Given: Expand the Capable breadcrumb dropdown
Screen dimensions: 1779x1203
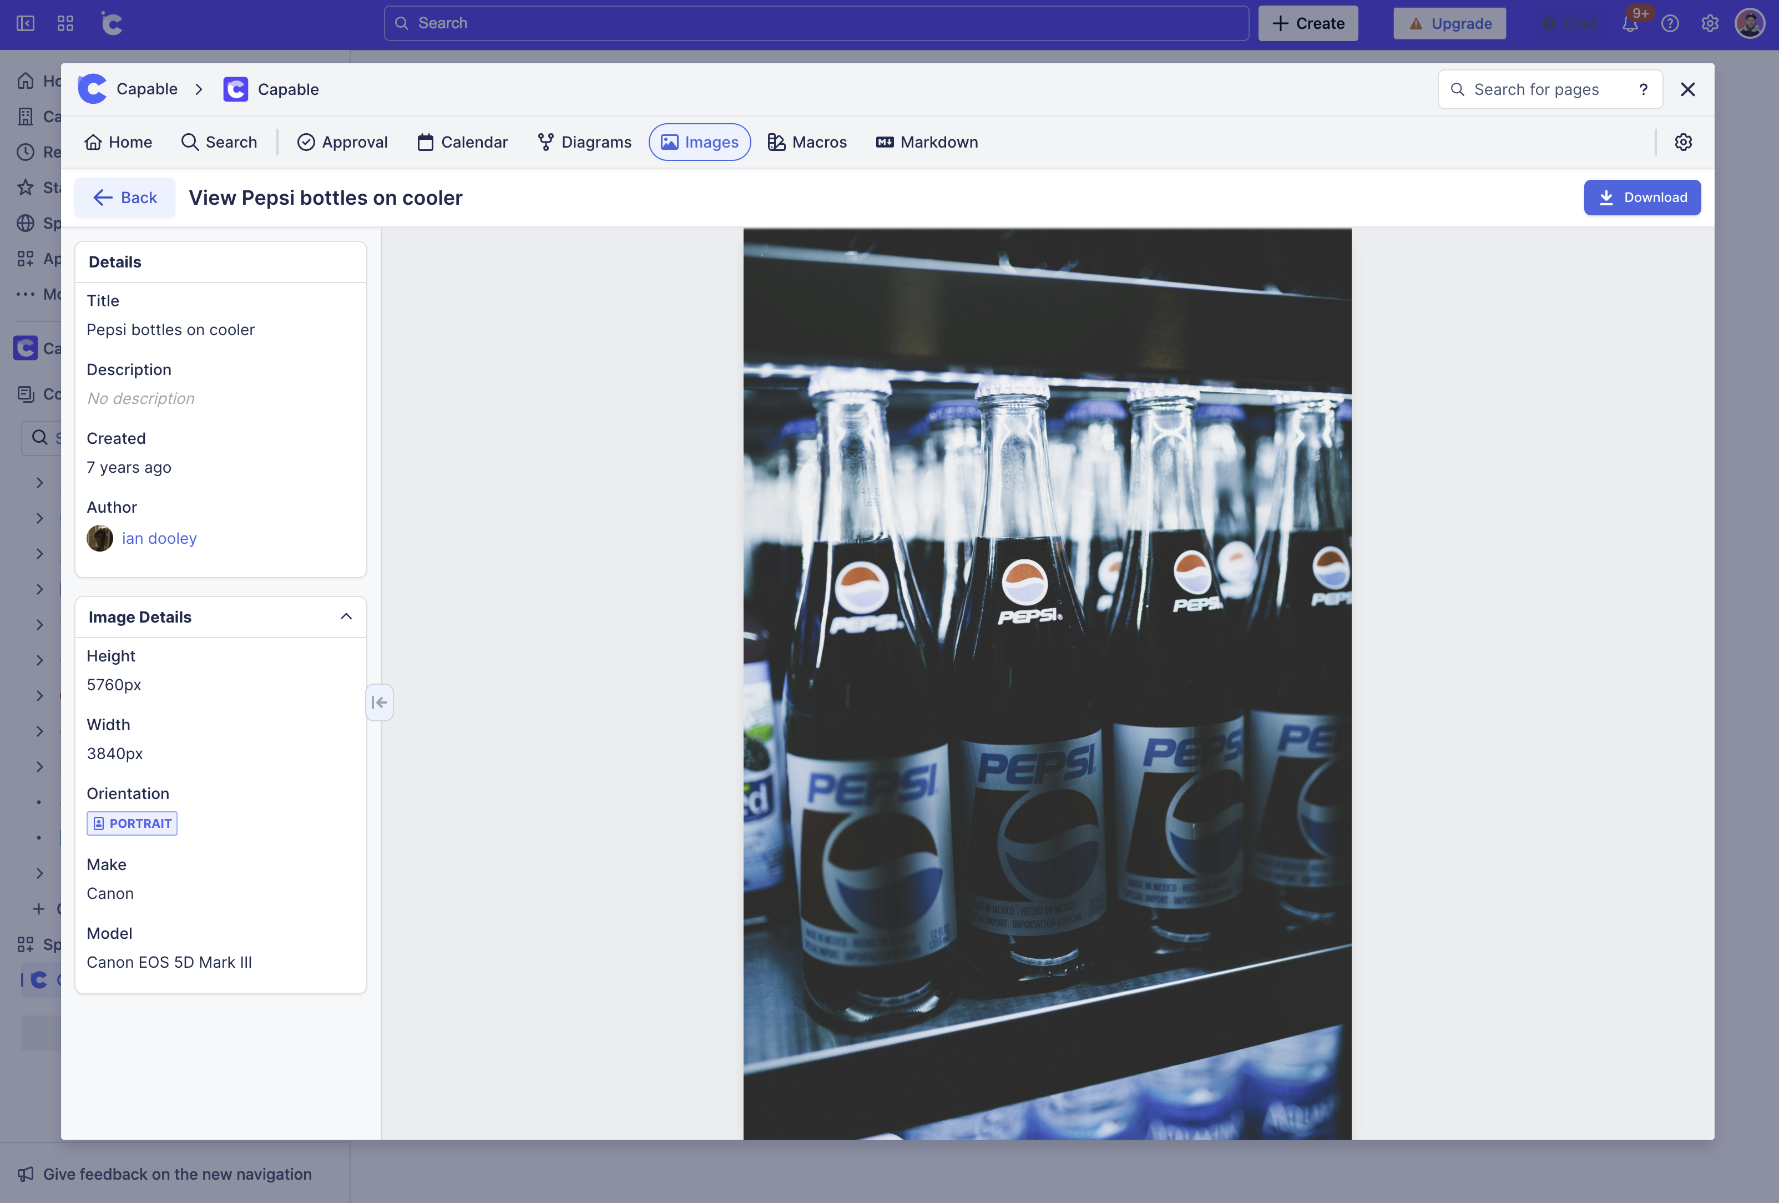Looking at the screenshot, I should pos(199,89).
